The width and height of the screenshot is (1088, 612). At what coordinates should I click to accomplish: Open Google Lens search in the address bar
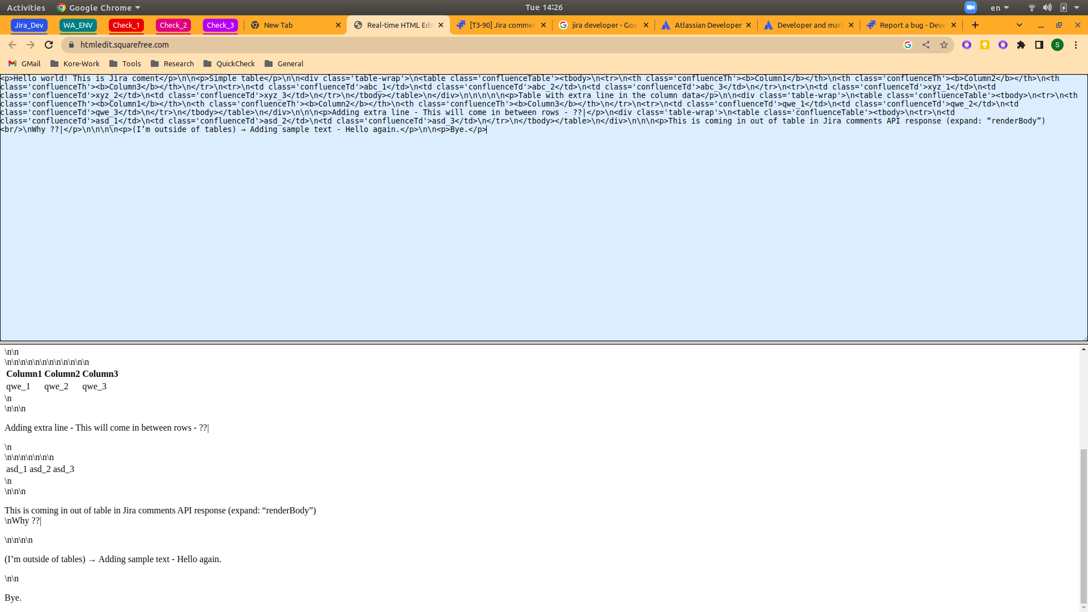click(908, 44)
